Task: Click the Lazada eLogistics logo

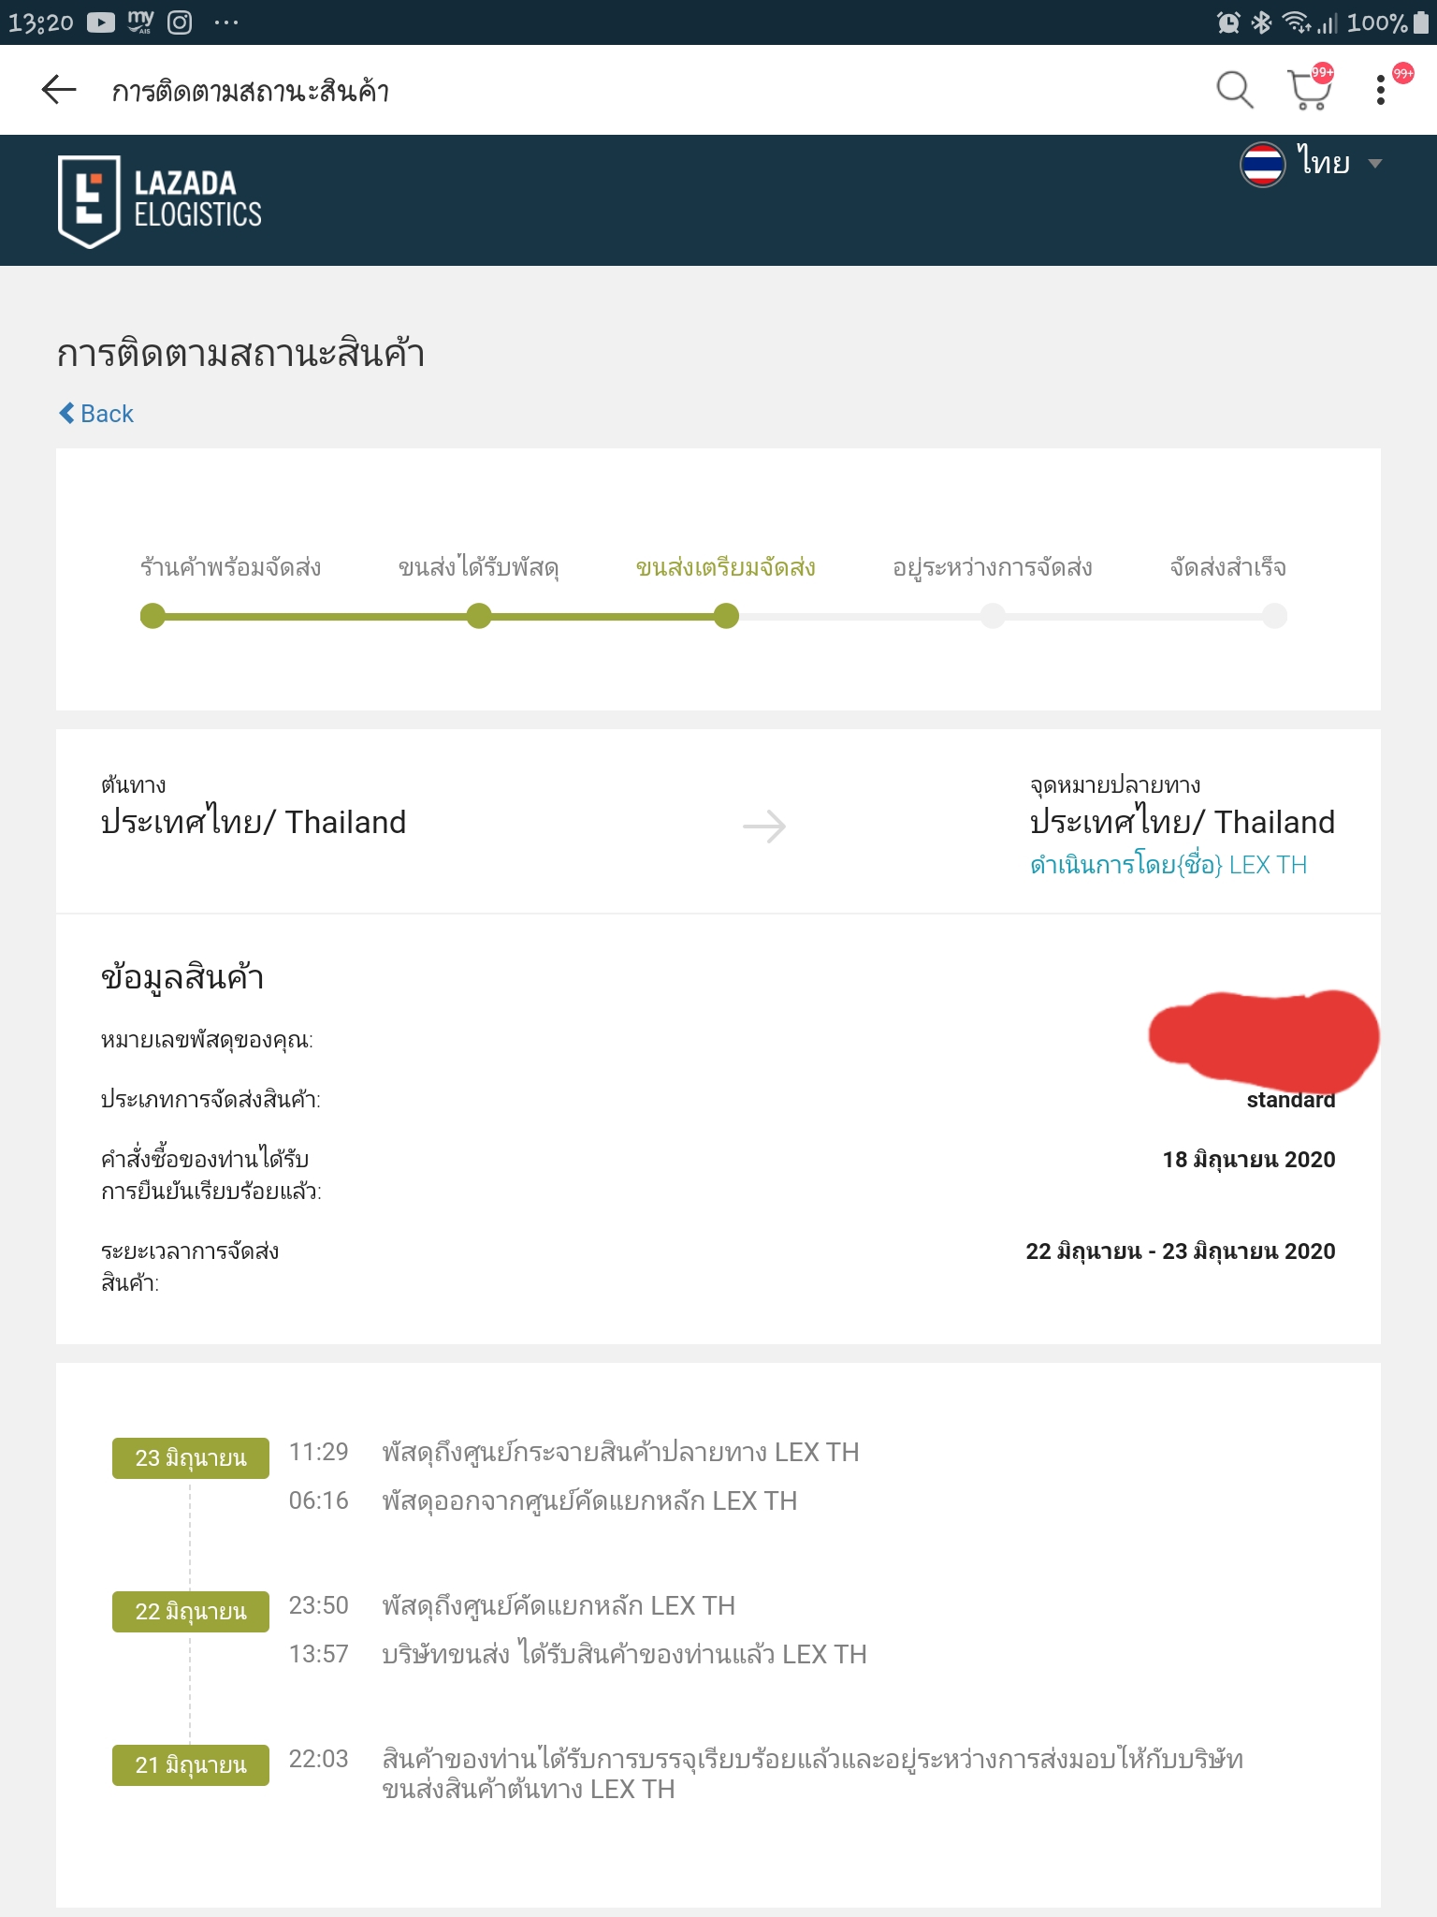Action: (x=160, y=200)
